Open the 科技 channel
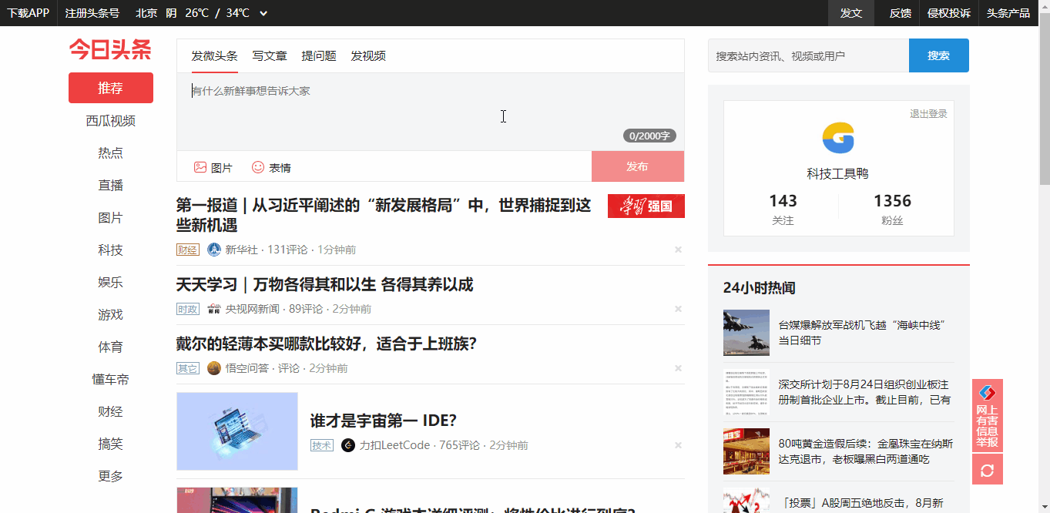The height and width of the screenshot is (513, 1050). click(111, 250)
